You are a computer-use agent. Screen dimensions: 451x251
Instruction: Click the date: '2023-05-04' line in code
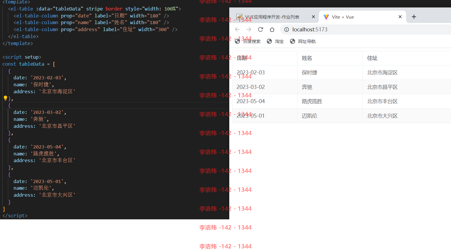40,147
